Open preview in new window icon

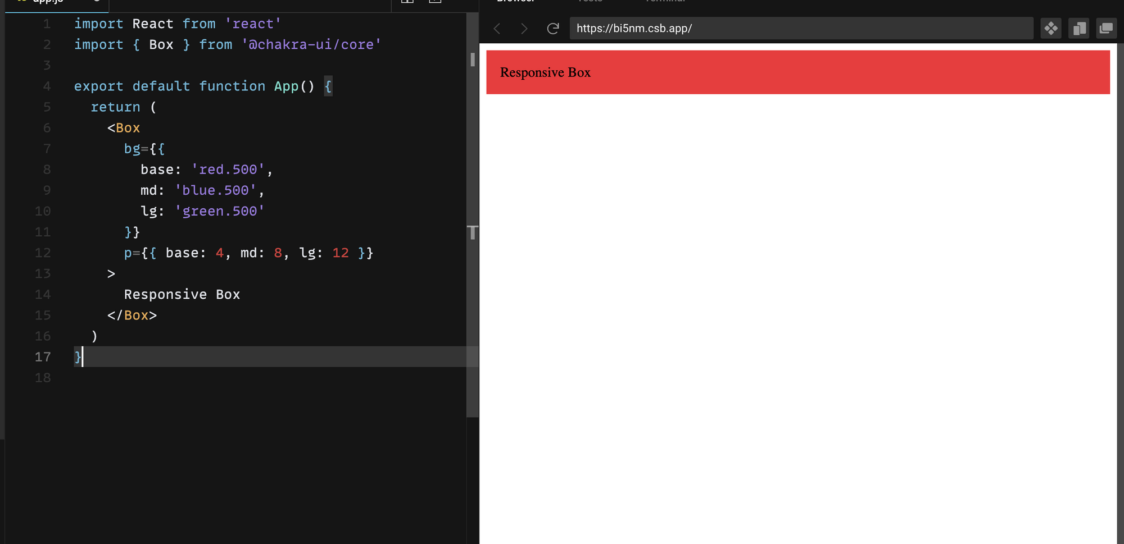pyautogui.click(x=1106, y=29)
